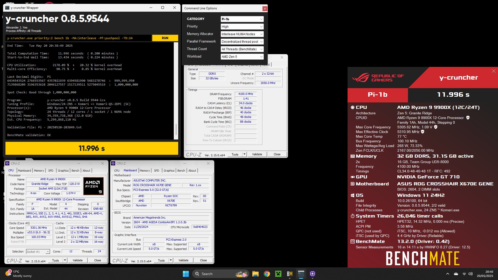Close the BenchMate result overlay

494,71
